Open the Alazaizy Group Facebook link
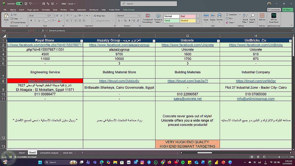Screen dimensions: 295x166 [119, 45]
